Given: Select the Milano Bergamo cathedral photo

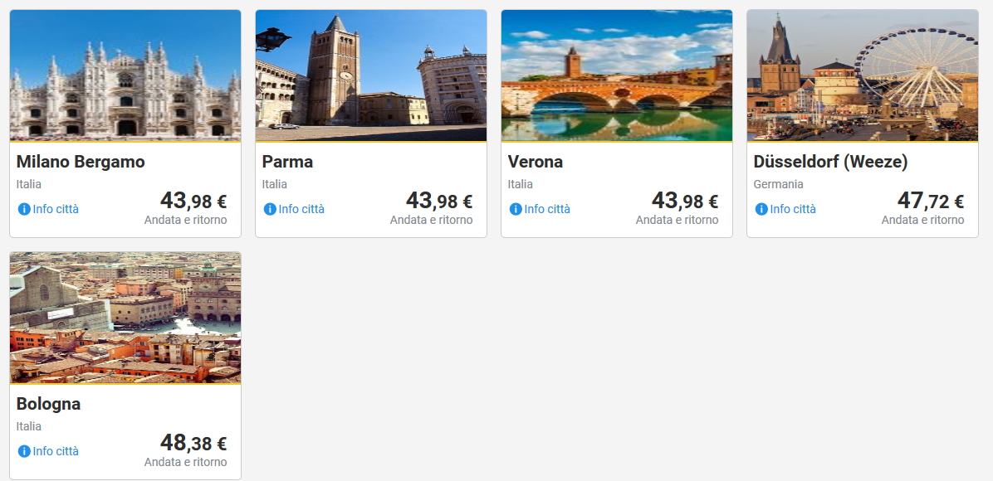Looking at the screenshot, I should pos(125,75).
